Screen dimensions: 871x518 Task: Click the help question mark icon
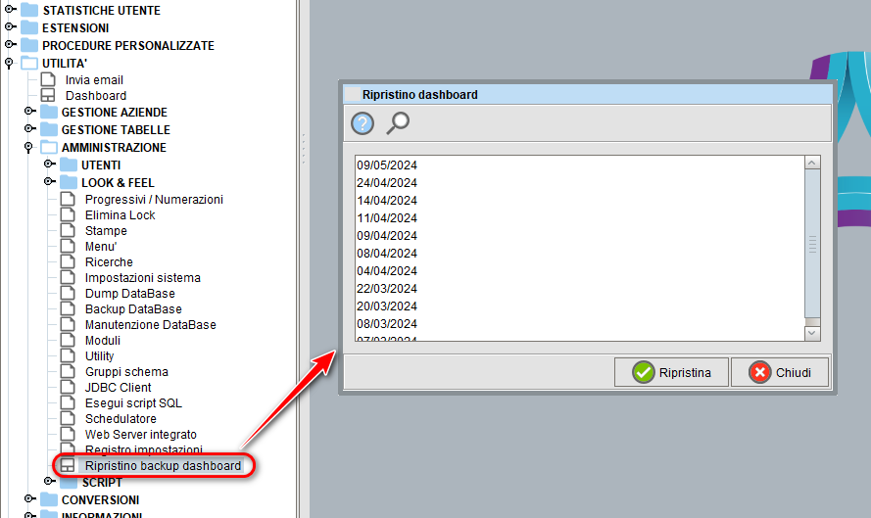click(363, 123)
